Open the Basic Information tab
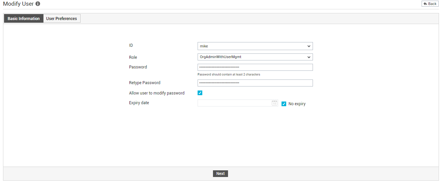 pos(24,18)
